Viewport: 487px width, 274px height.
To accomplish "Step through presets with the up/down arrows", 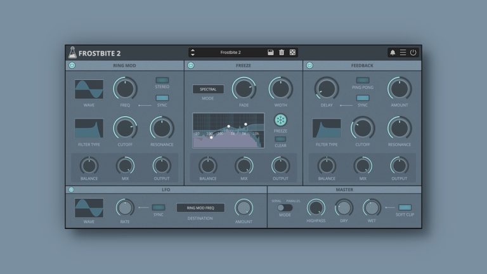I will pos(193,53).
